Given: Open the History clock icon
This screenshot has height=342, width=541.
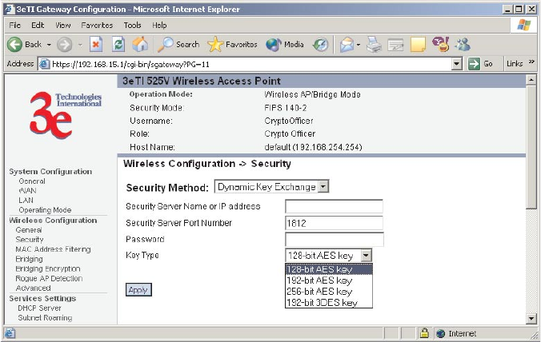Looking at the screenshot, I should coord(321,45).
